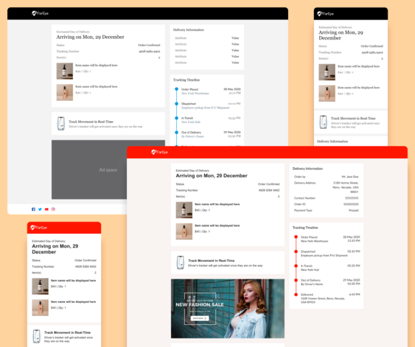Click Track Movement in Real-Time in black desktop page
The width and height of the screenshot is (415, 347).
coord(91,122)
